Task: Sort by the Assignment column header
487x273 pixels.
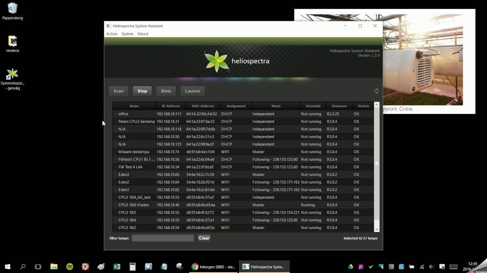Action: [236, 106]
